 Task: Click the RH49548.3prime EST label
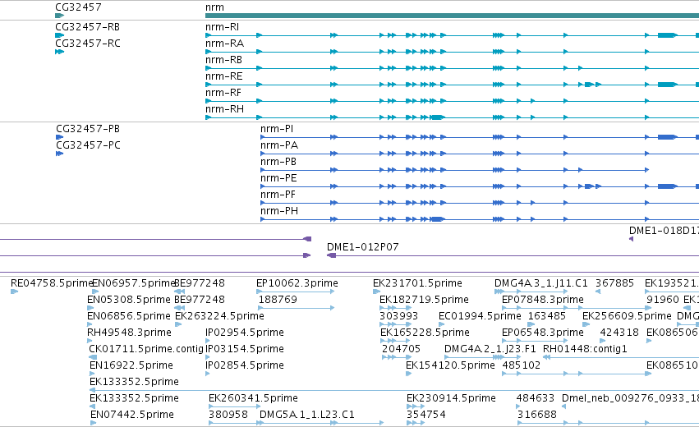click(129, 333)
